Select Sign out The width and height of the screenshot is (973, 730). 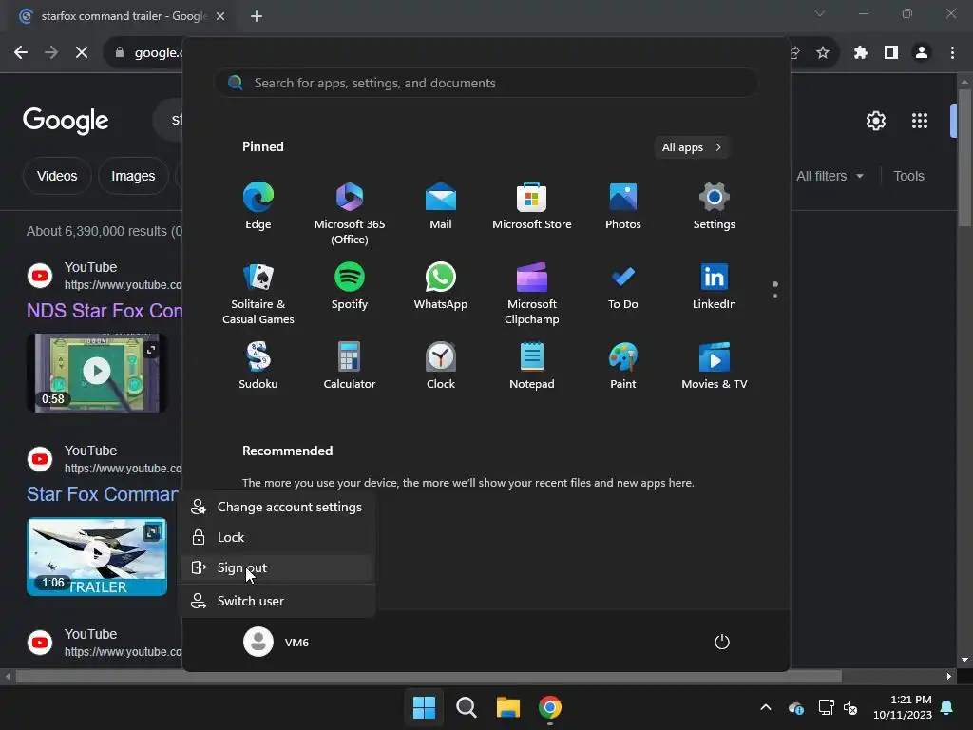(x=277, y=568)
